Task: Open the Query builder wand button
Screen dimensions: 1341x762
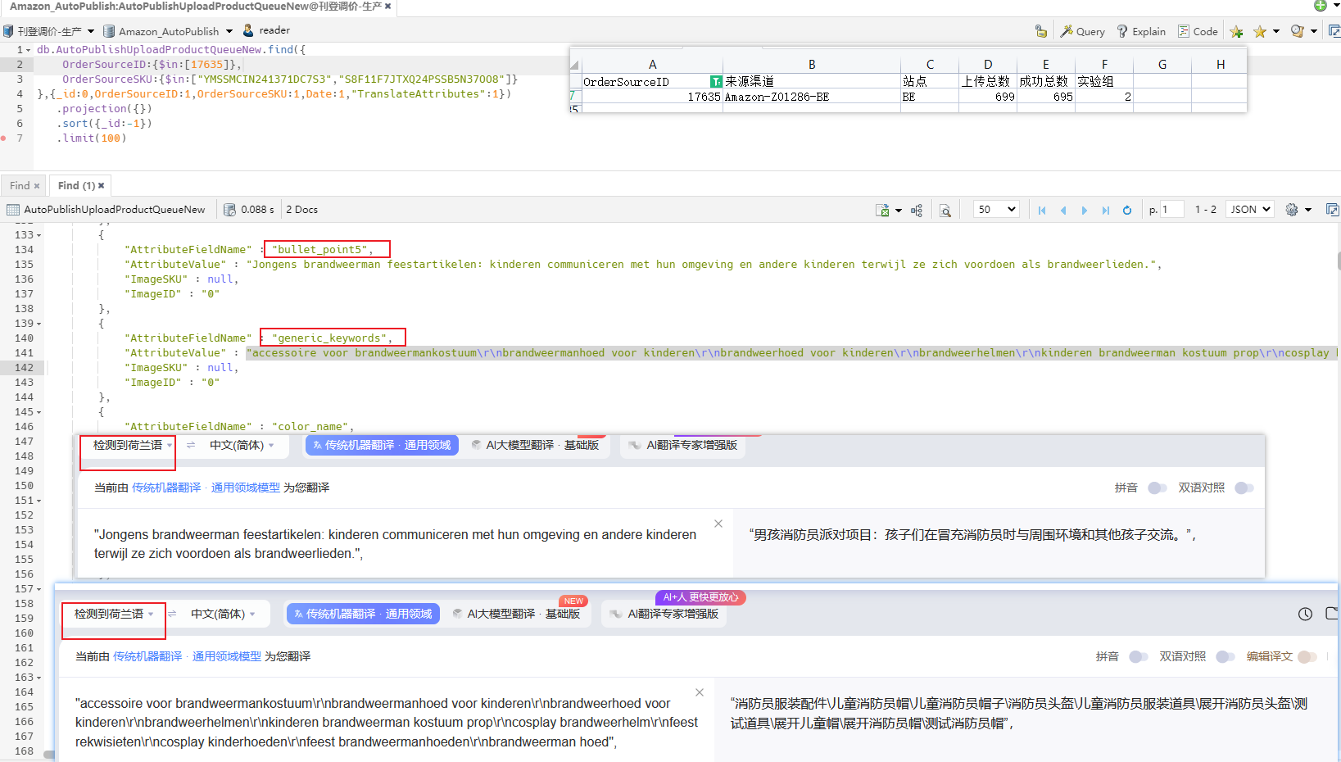Action: click(x=1082, y=31)
